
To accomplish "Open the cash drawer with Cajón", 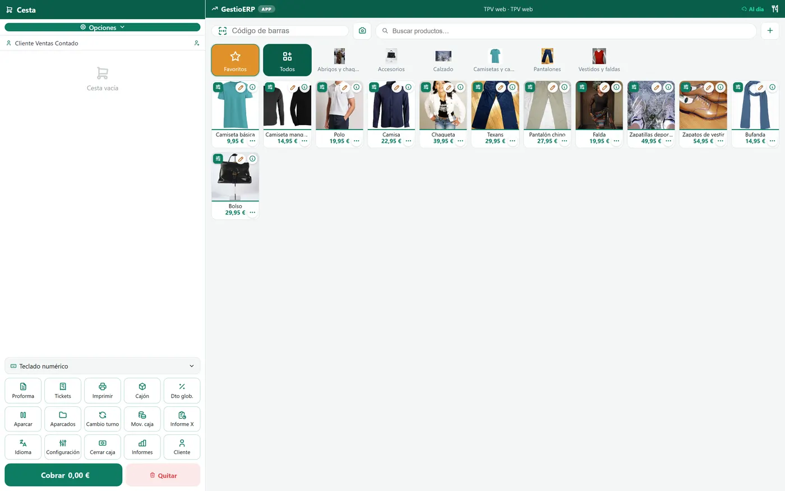I will click(142, 391).
